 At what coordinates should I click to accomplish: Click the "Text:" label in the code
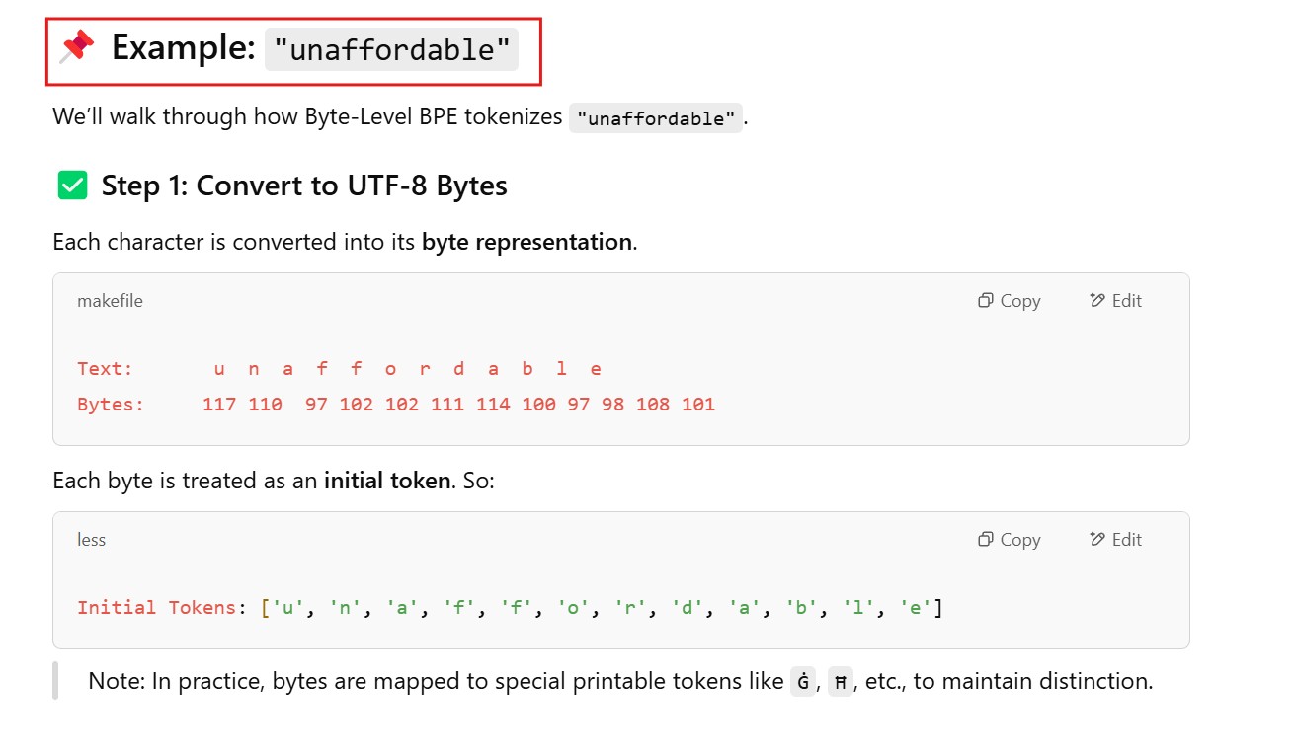(x=105, y=369)
